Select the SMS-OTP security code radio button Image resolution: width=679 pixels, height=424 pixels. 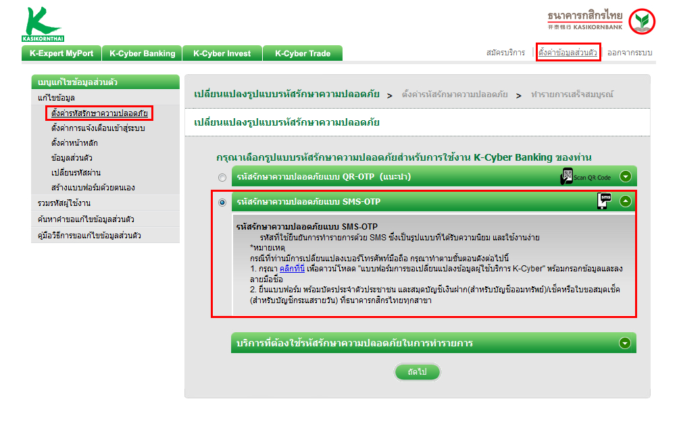[x=222, y=201]
